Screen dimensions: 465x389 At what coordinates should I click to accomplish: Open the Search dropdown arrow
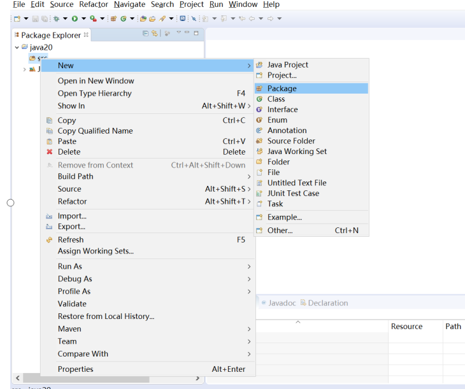171,18
